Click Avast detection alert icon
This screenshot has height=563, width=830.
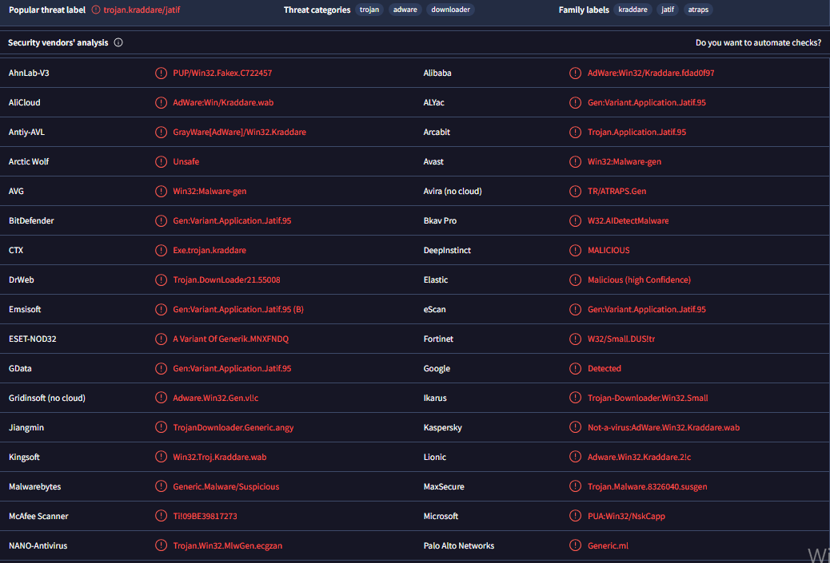[x=576, y=162]
